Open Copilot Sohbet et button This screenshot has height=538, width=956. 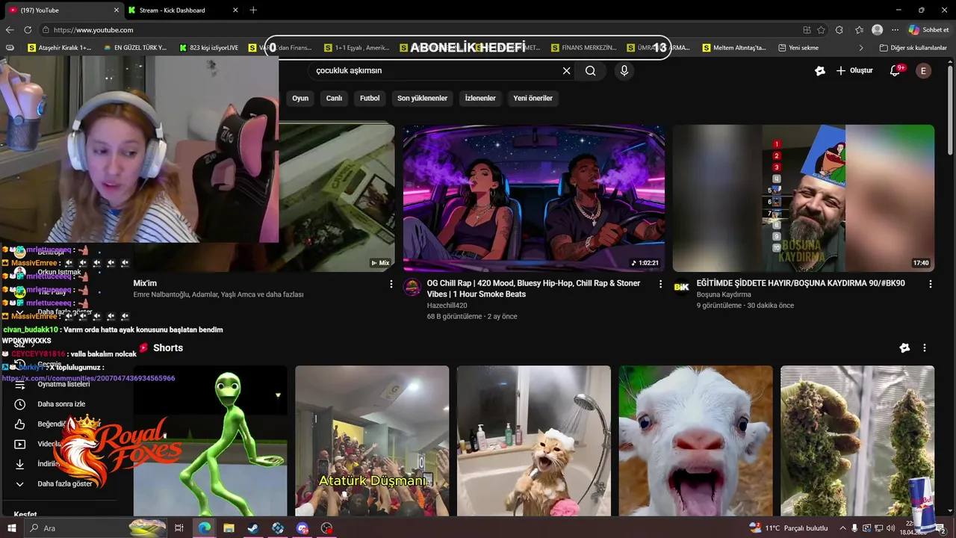pyautogui.click(x=928, y=30)
